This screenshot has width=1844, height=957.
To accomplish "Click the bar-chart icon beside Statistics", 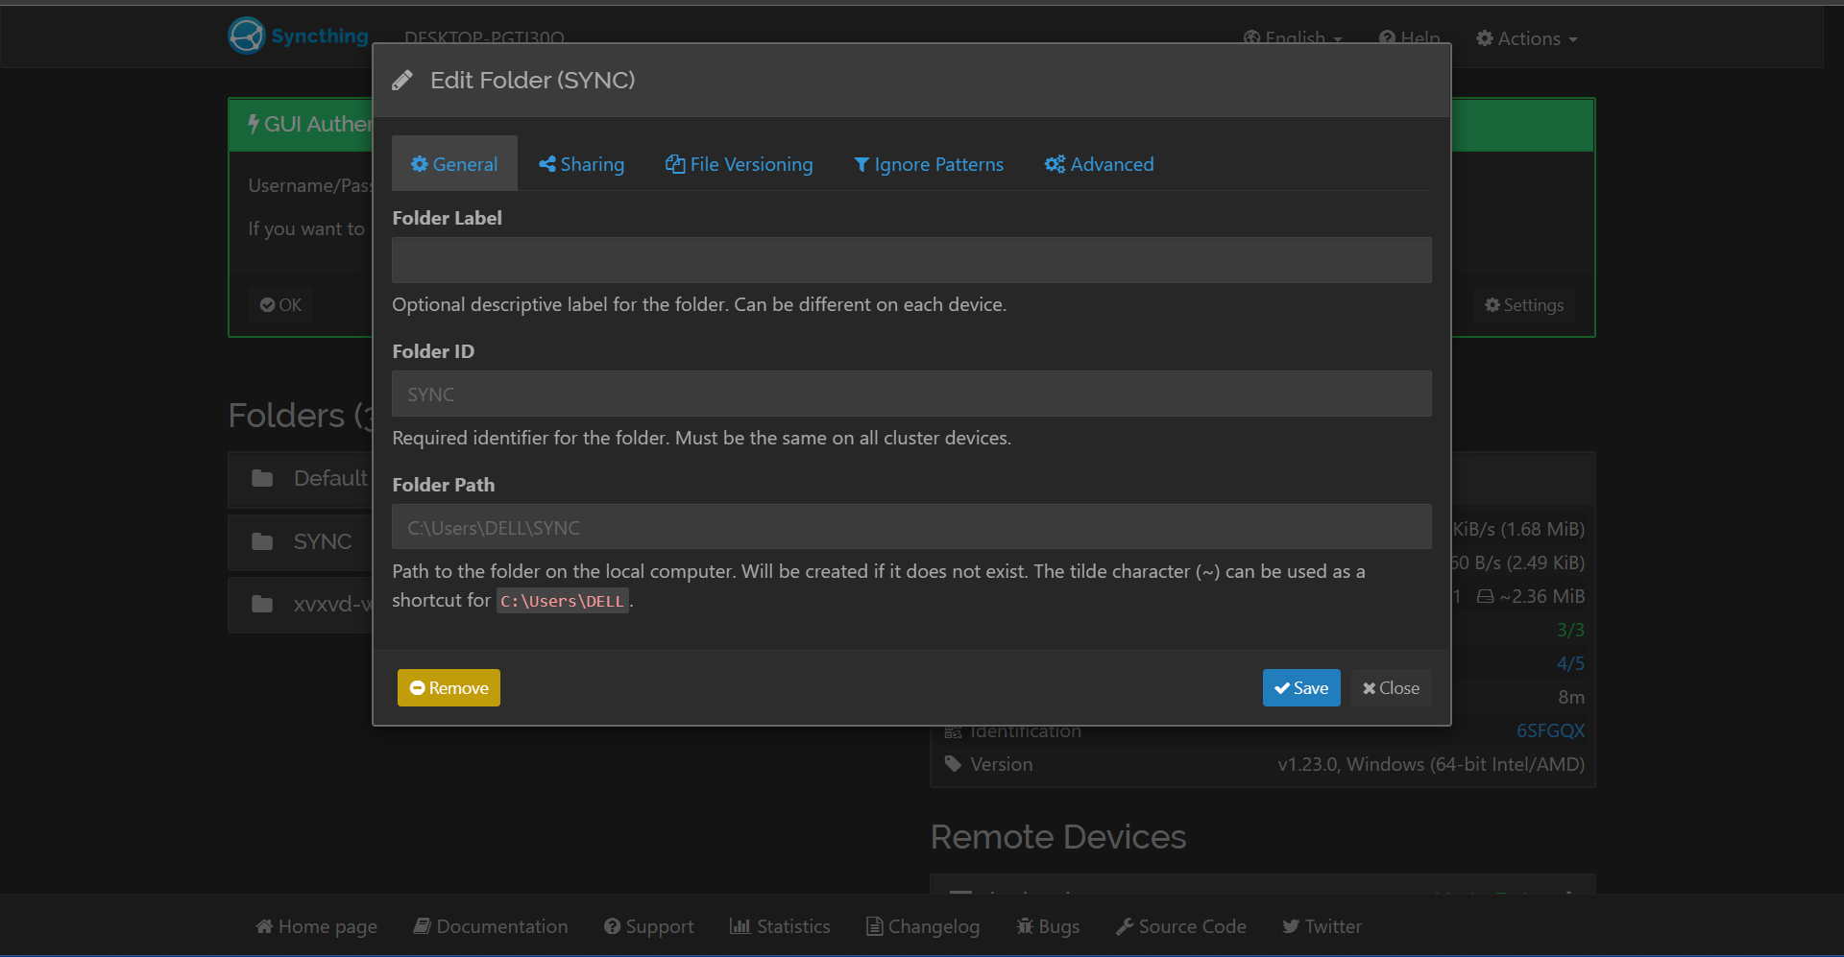I will [740, 925].
